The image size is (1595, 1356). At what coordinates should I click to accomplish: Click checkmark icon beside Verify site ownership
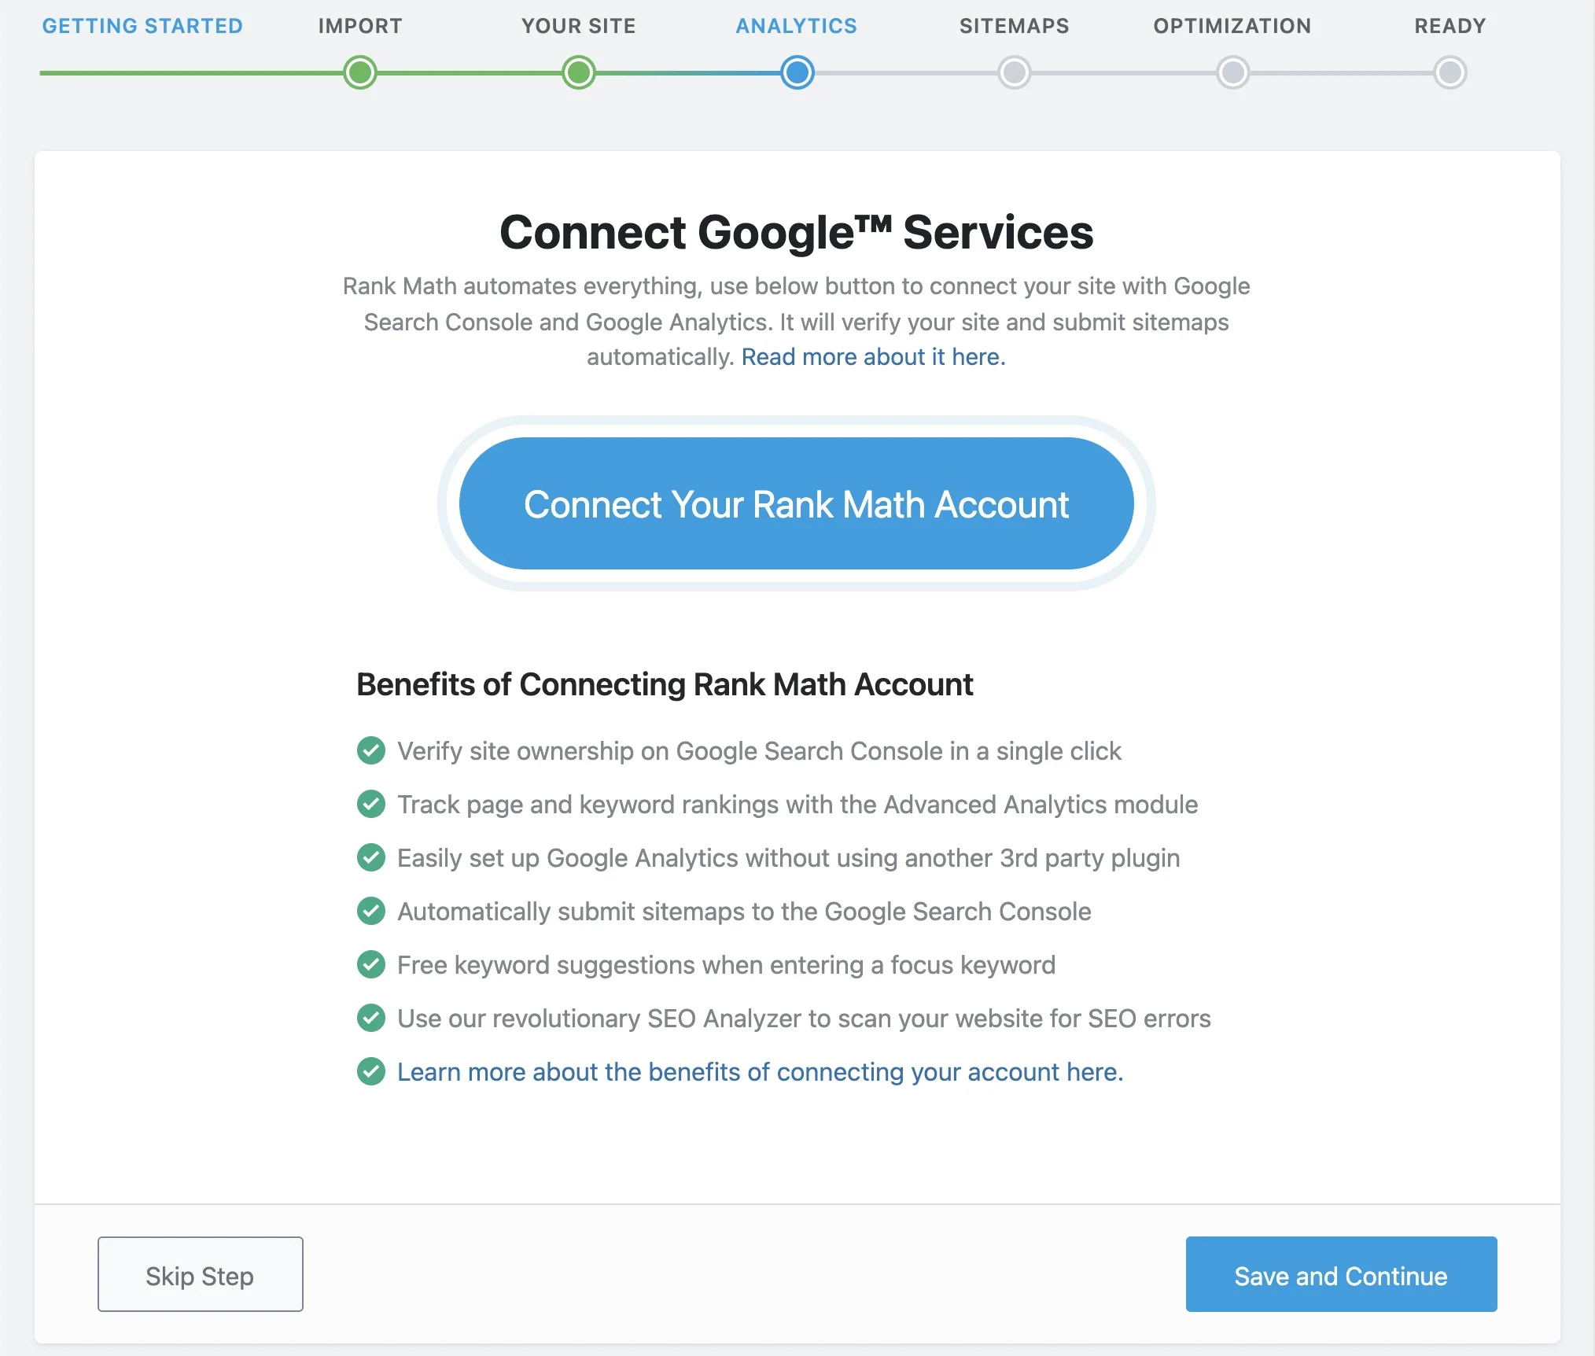click(x=371, y=750)
